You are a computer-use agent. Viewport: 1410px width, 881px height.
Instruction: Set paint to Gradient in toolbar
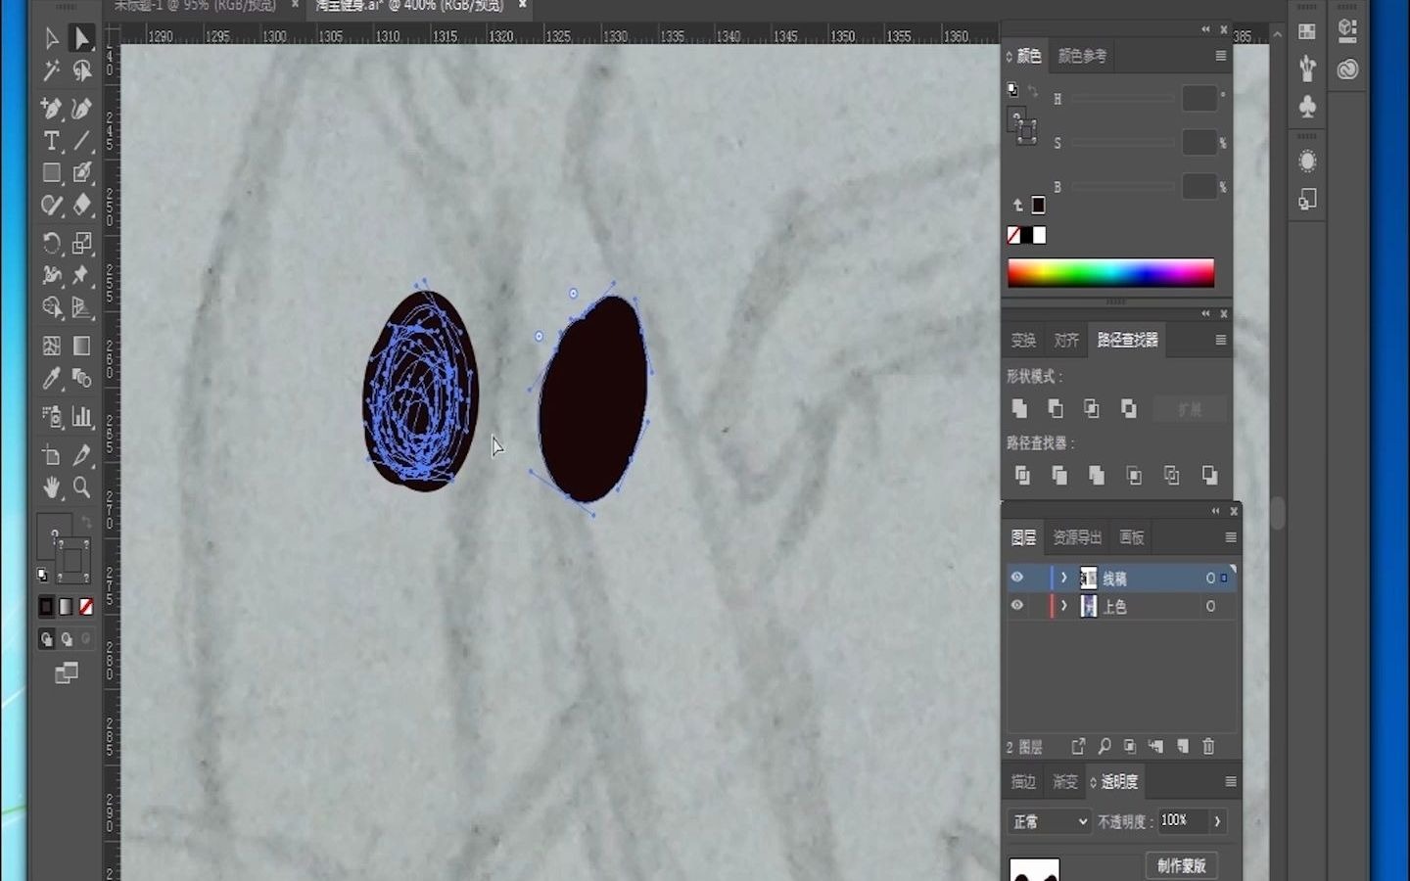click(66, 607)
